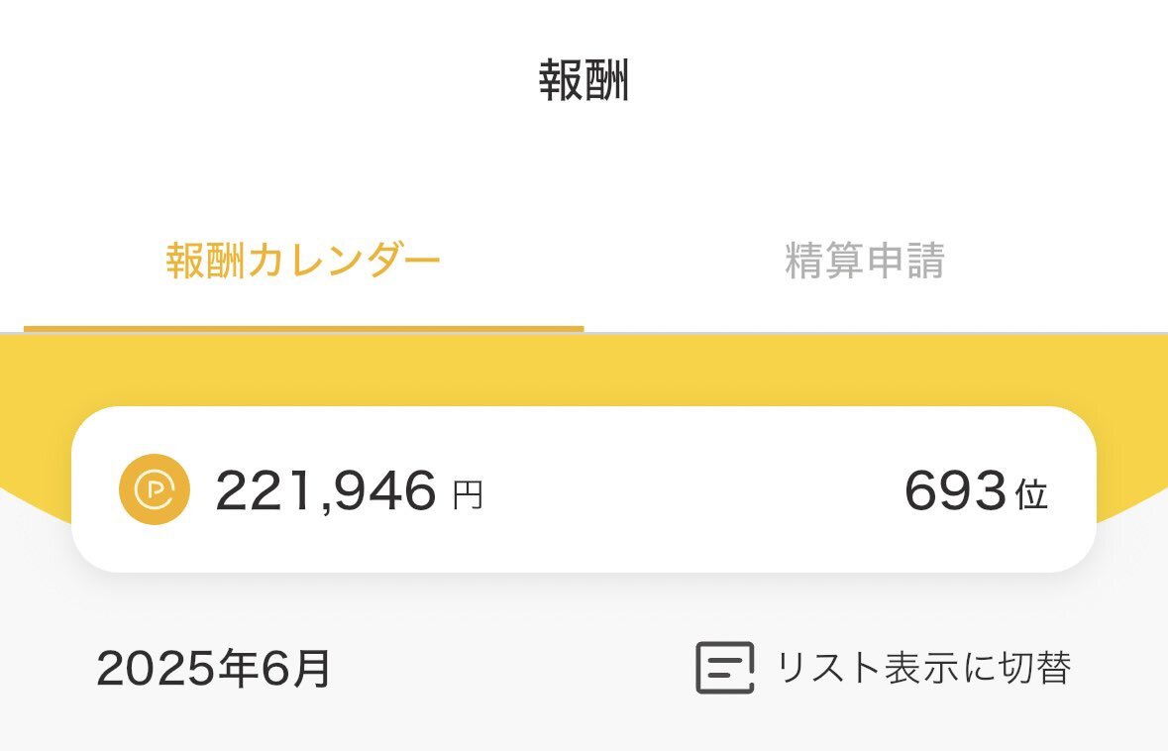
Task: Click the empty white header area beside 報酬
Action: 894,80
